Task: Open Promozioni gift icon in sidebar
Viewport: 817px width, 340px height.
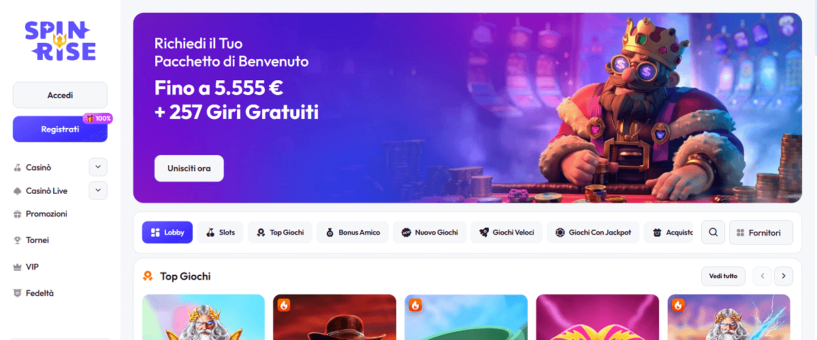Action: click(x=18, y=214)
